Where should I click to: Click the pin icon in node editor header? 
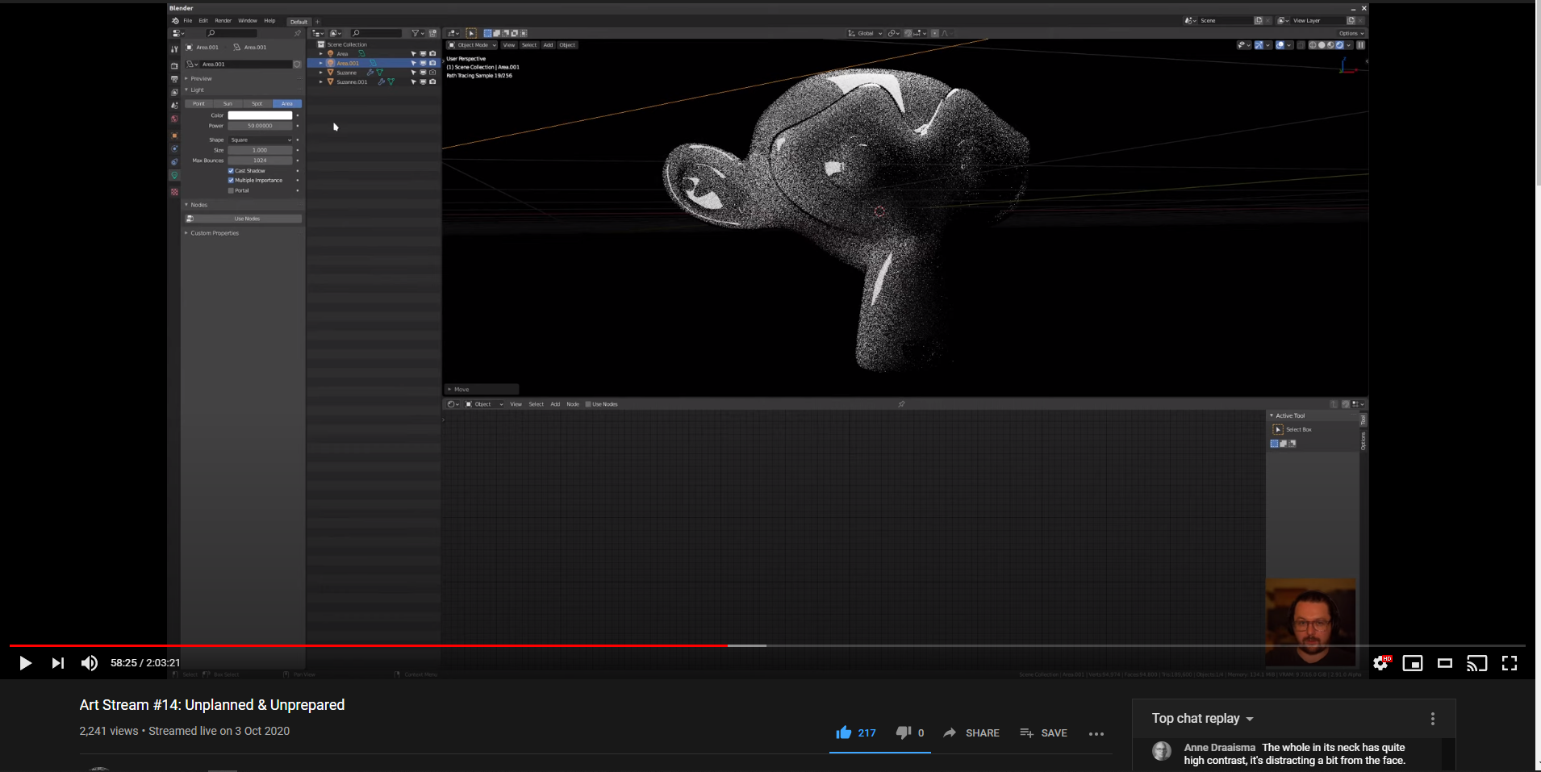(x=901, y=404)
